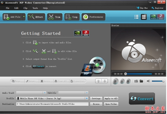Toggle NVIDIA AMD acceleration badge

(157, 17)
